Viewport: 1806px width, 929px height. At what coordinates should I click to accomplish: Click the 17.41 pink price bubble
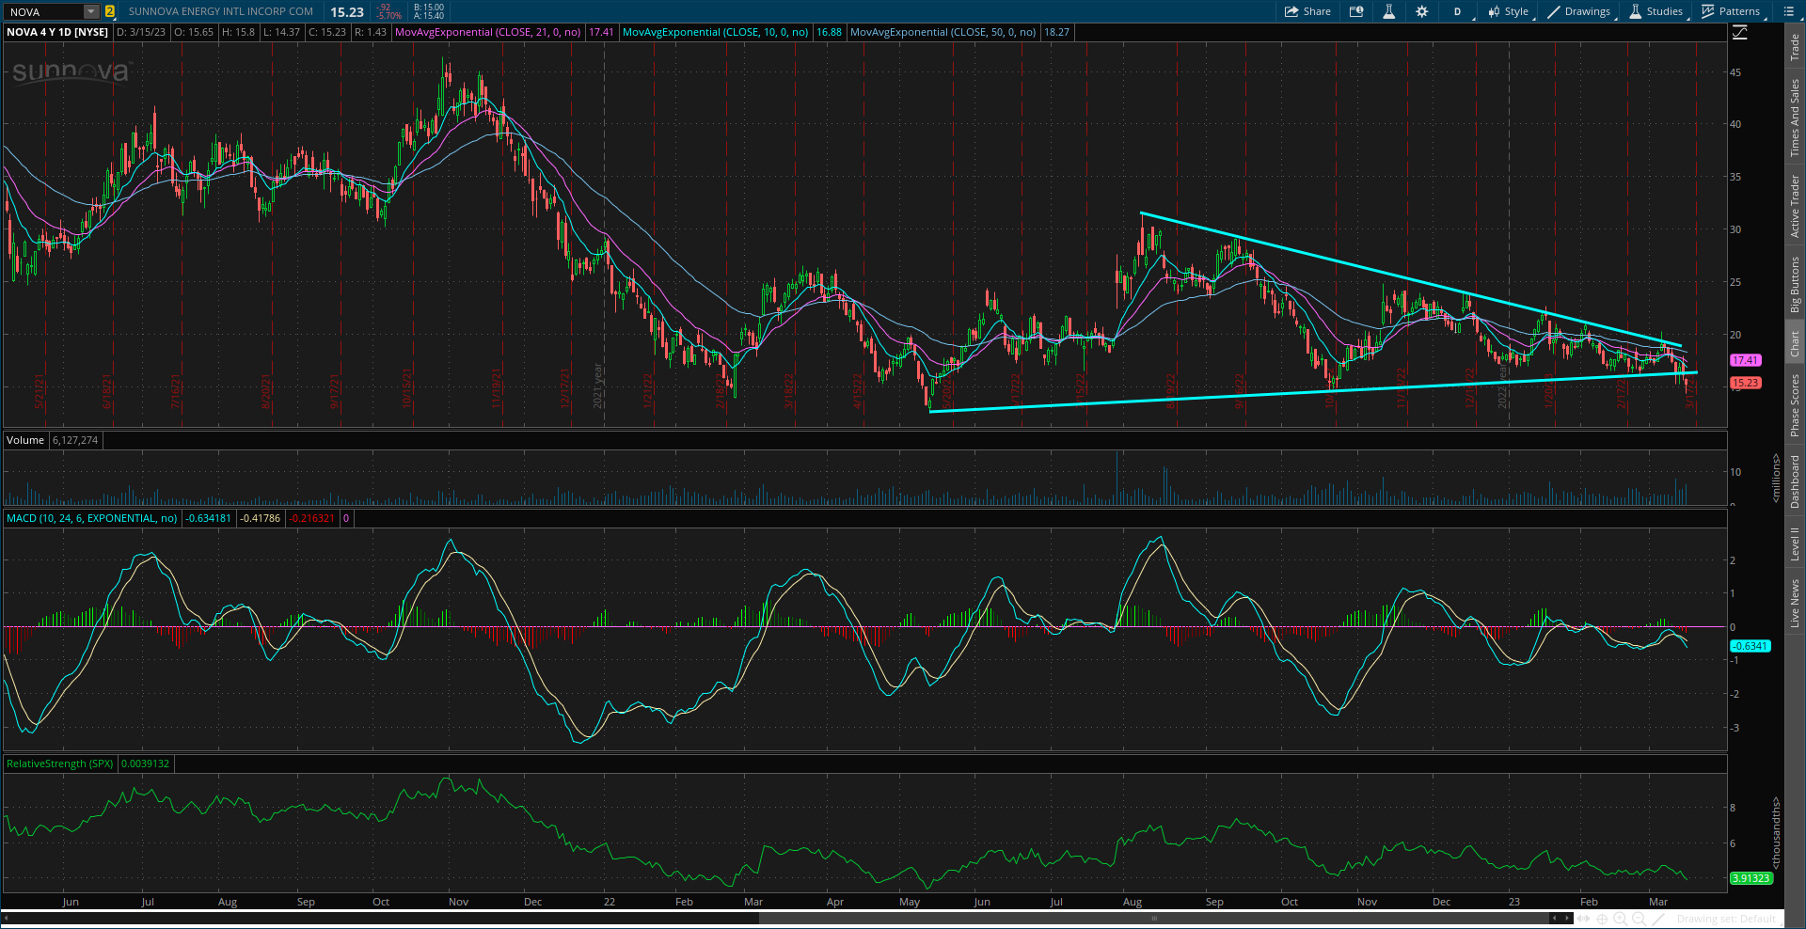(x=1745, y=360)
